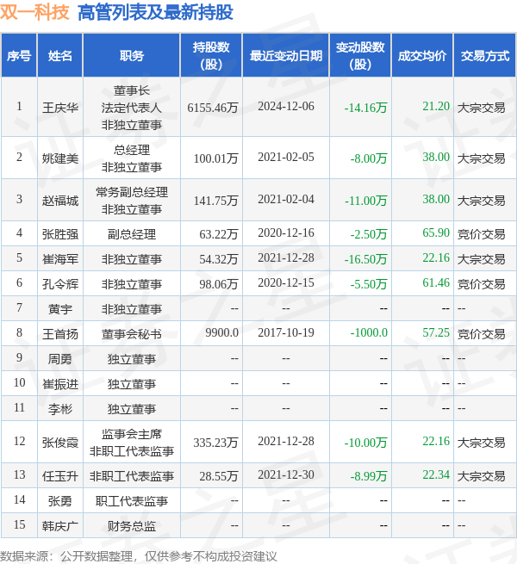Click the holding value 100.01万
This screenshot has height=564, width=517.
click(x=216, y=158)
